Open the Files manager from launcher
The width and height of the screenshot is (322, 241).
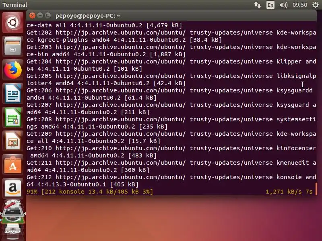coord(13,46)
